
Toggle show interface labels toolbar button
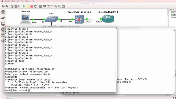pos(16,6)
